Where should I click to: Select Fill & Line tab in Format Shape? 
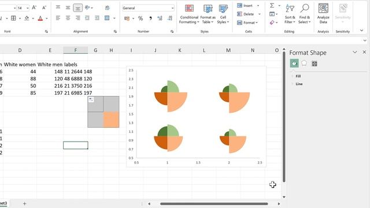click(294, 63)
